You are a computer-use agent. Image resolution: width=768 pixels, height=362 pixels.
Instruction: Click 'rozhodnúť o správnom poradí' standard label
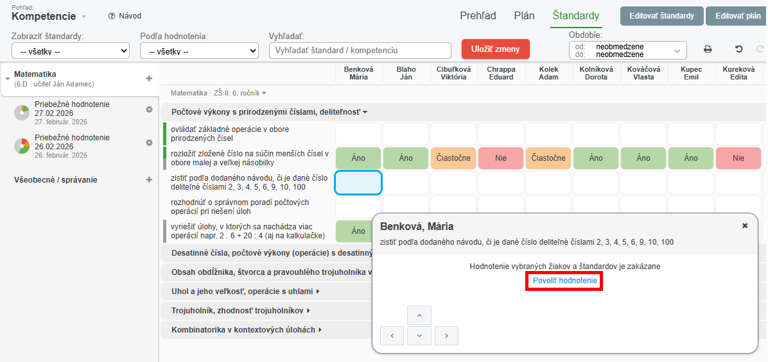(x=240, y=207)
